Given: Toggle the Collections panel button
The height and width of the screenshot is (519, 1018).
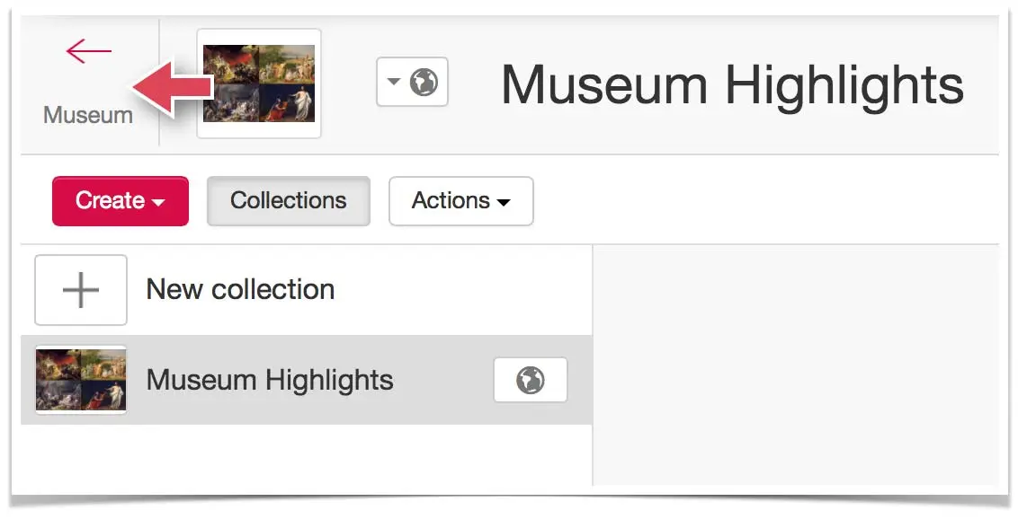Looking at the screenshot, I should pos(289,201).
